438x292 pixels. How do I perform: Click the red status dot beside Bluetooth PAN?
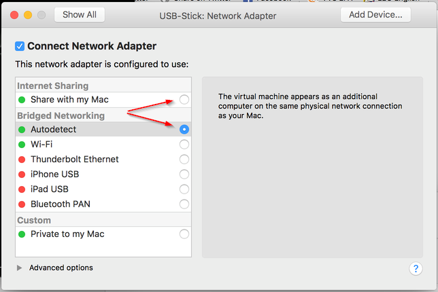22,204
